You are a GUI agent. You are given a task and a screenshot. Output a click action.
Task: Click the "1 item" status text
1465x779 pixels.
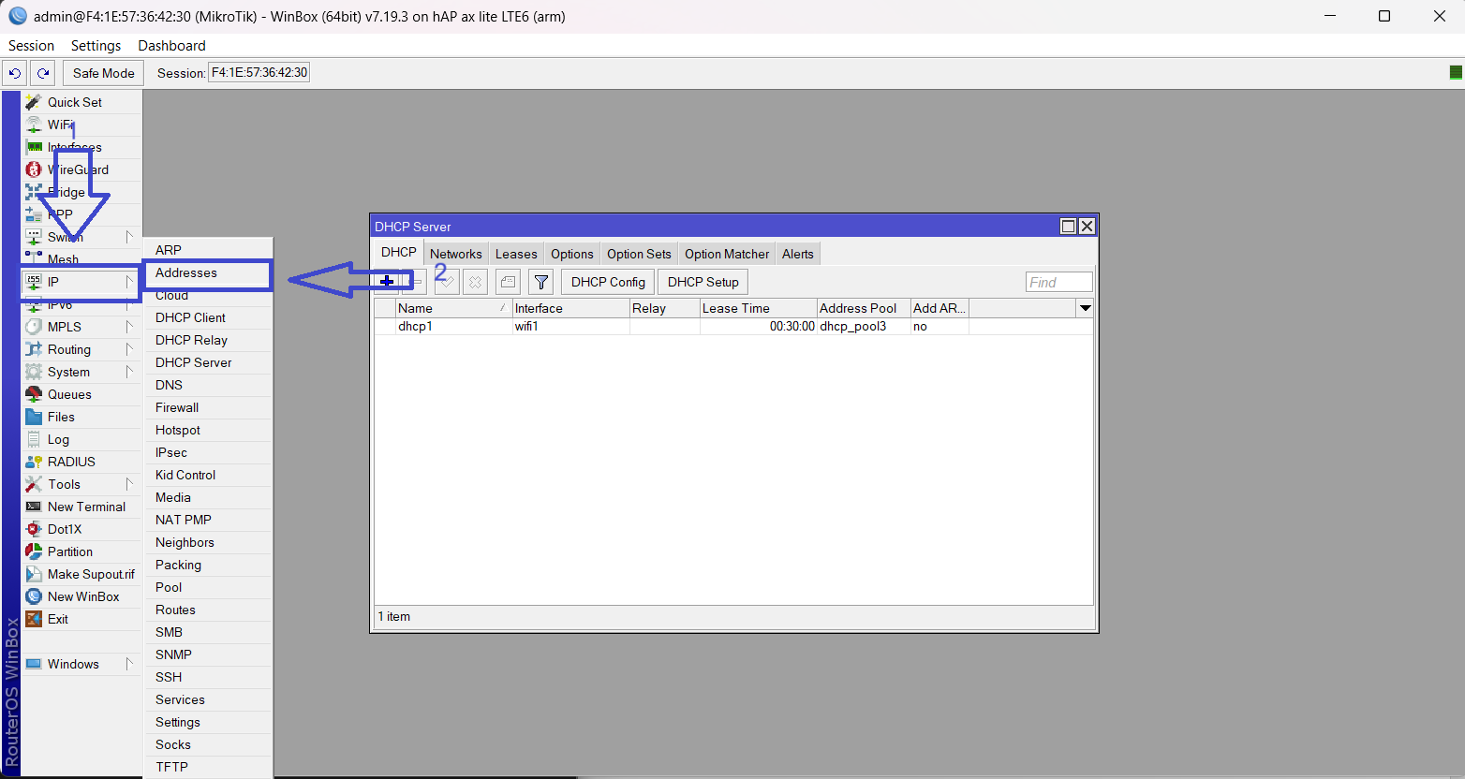point(394,616)
